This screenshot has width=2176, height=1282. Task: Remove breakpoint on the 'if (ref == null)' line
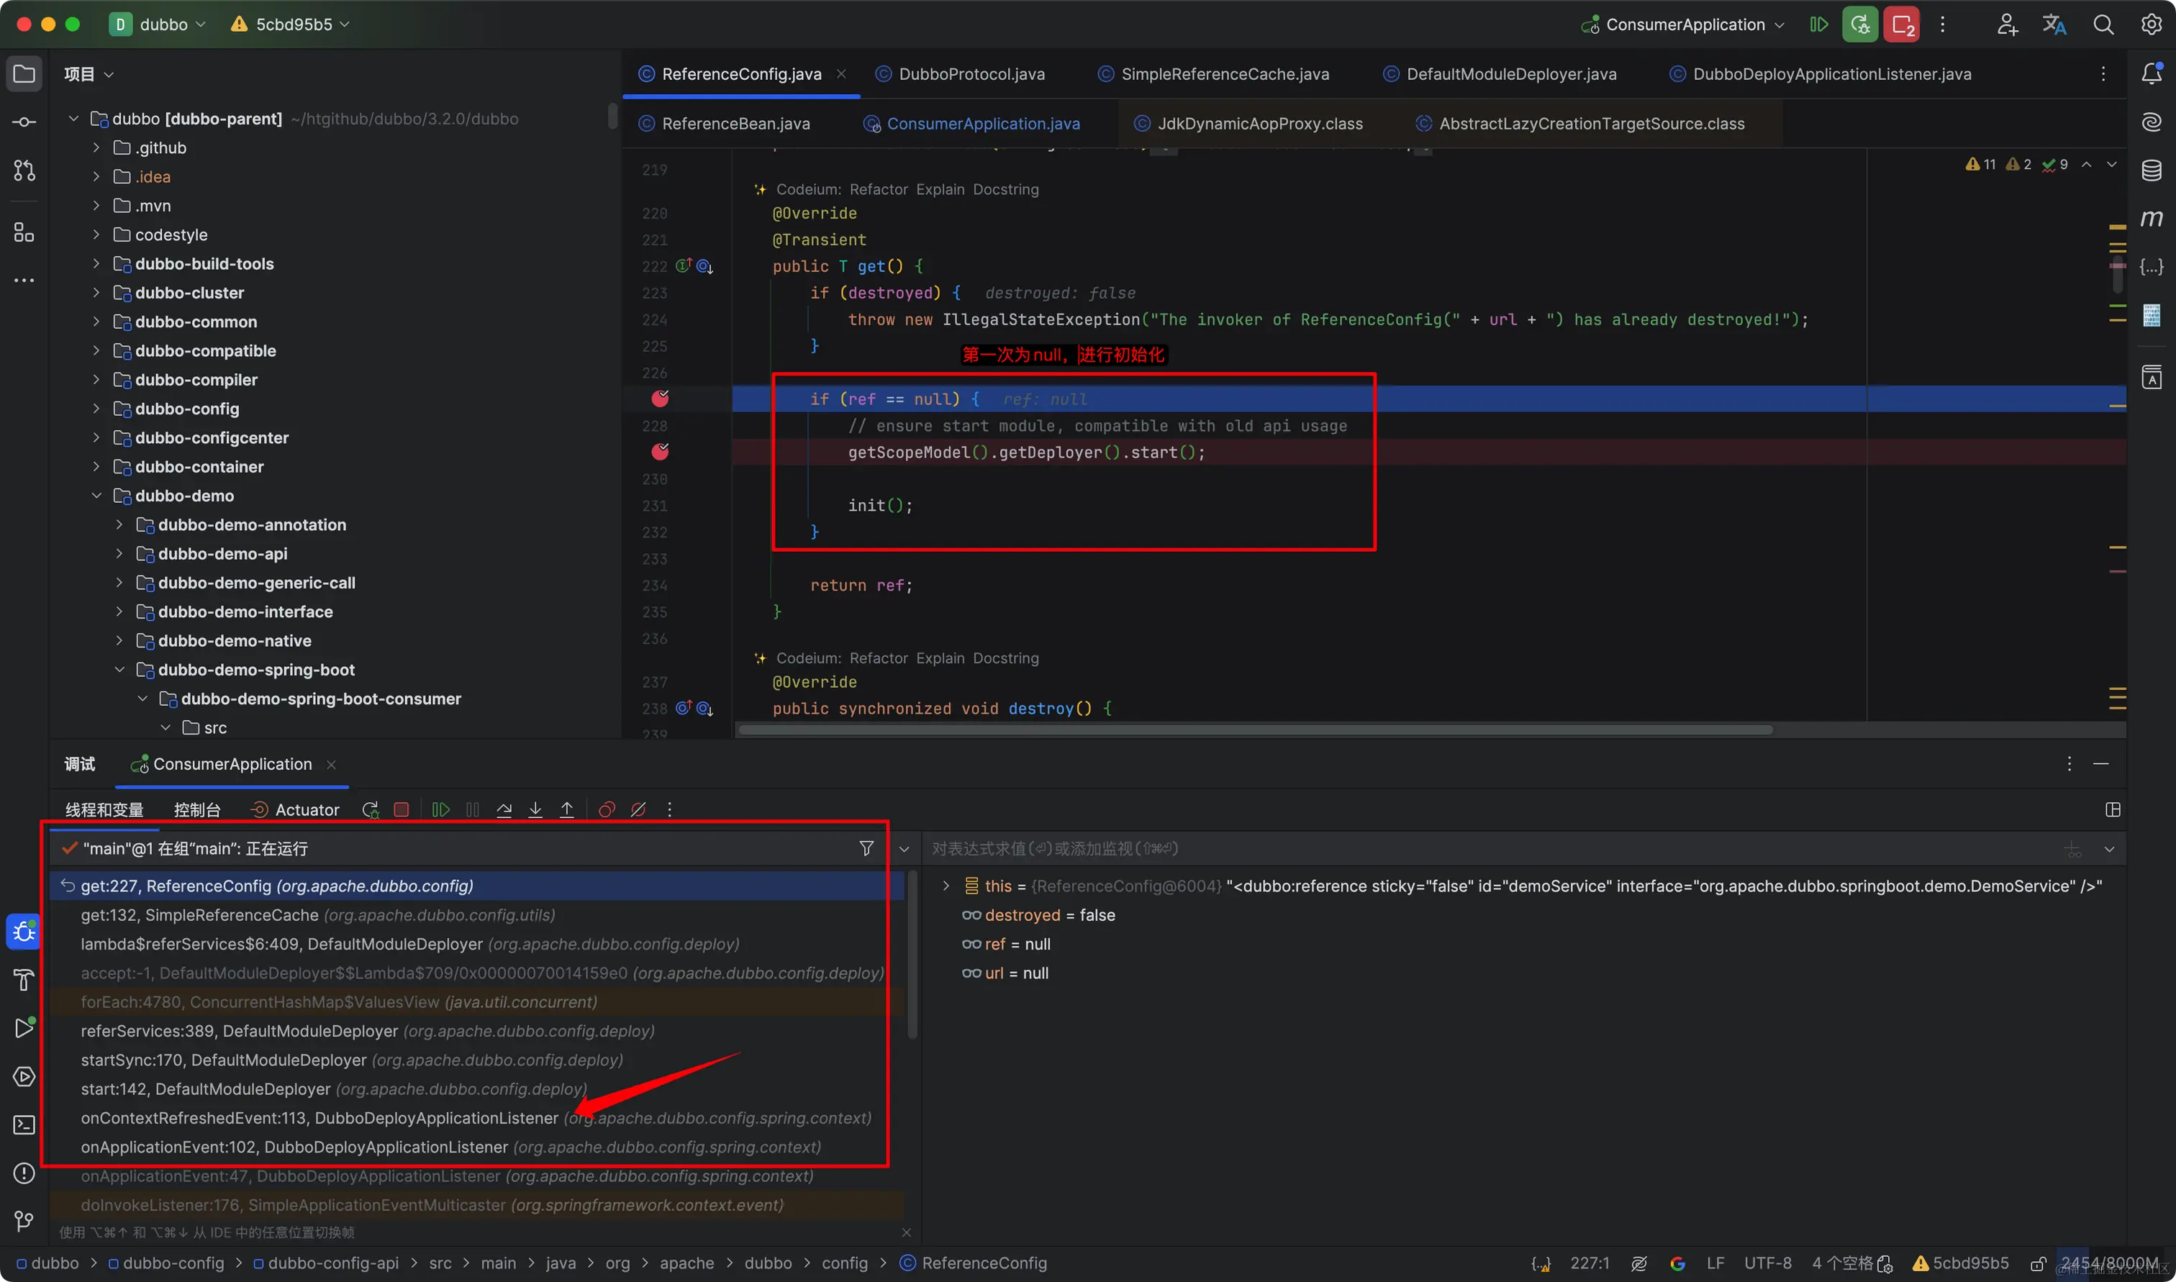(660, 399)
